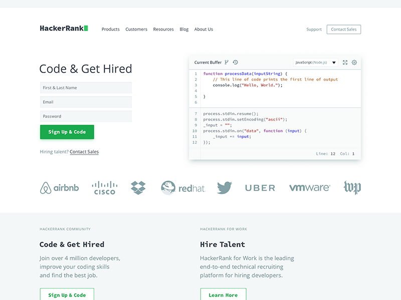Image resolution: width=401 pixels, height=300 pixels.
Task: Open the Products menu
Action: (110, 29)
